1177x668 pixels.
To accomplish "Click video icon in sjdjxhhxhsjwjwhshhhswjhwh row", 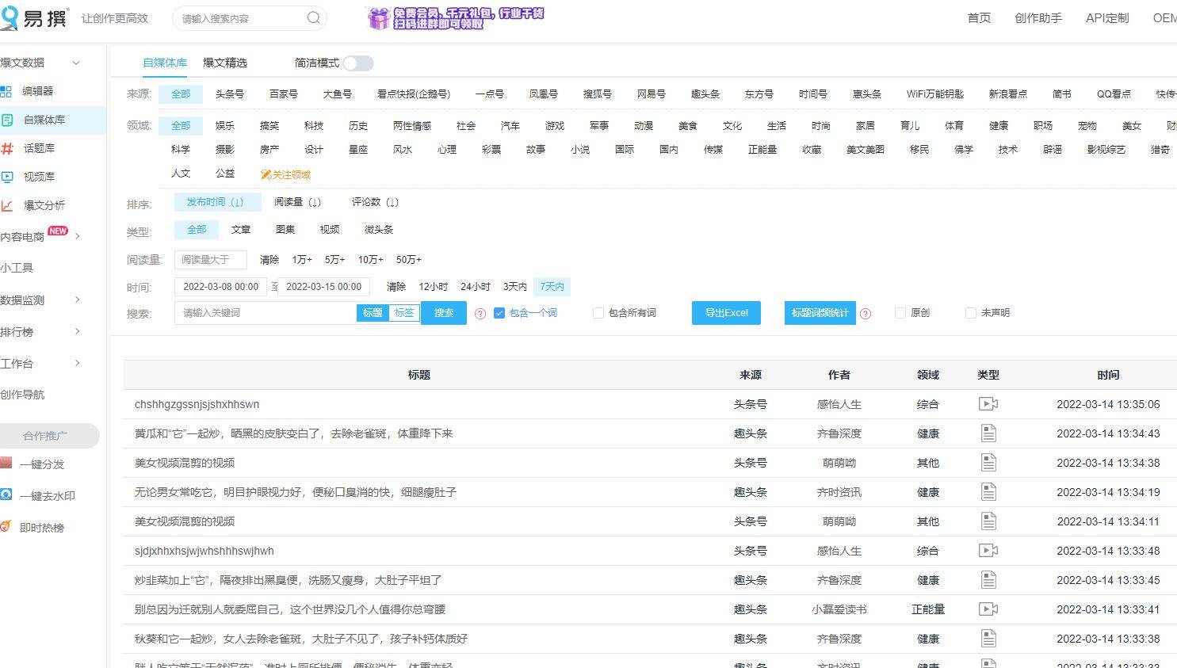I will (x=988, y=551).
